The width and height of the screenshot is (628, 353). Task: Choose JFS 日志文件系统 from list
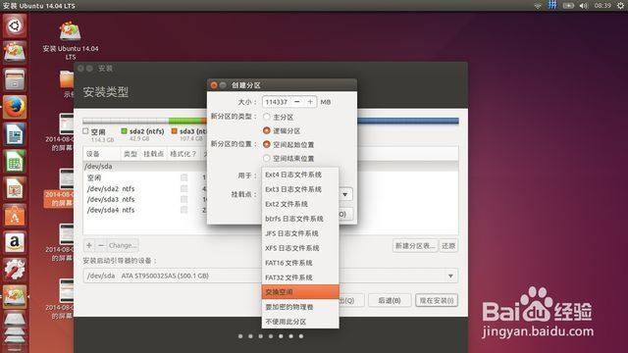[300, 233]
